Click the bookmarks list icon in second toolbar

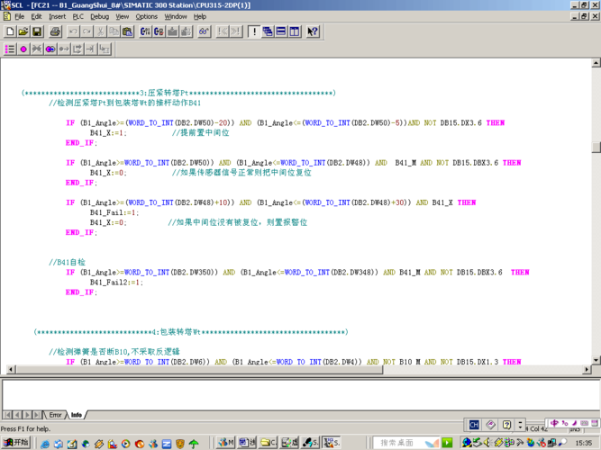[x=10, y=49]
